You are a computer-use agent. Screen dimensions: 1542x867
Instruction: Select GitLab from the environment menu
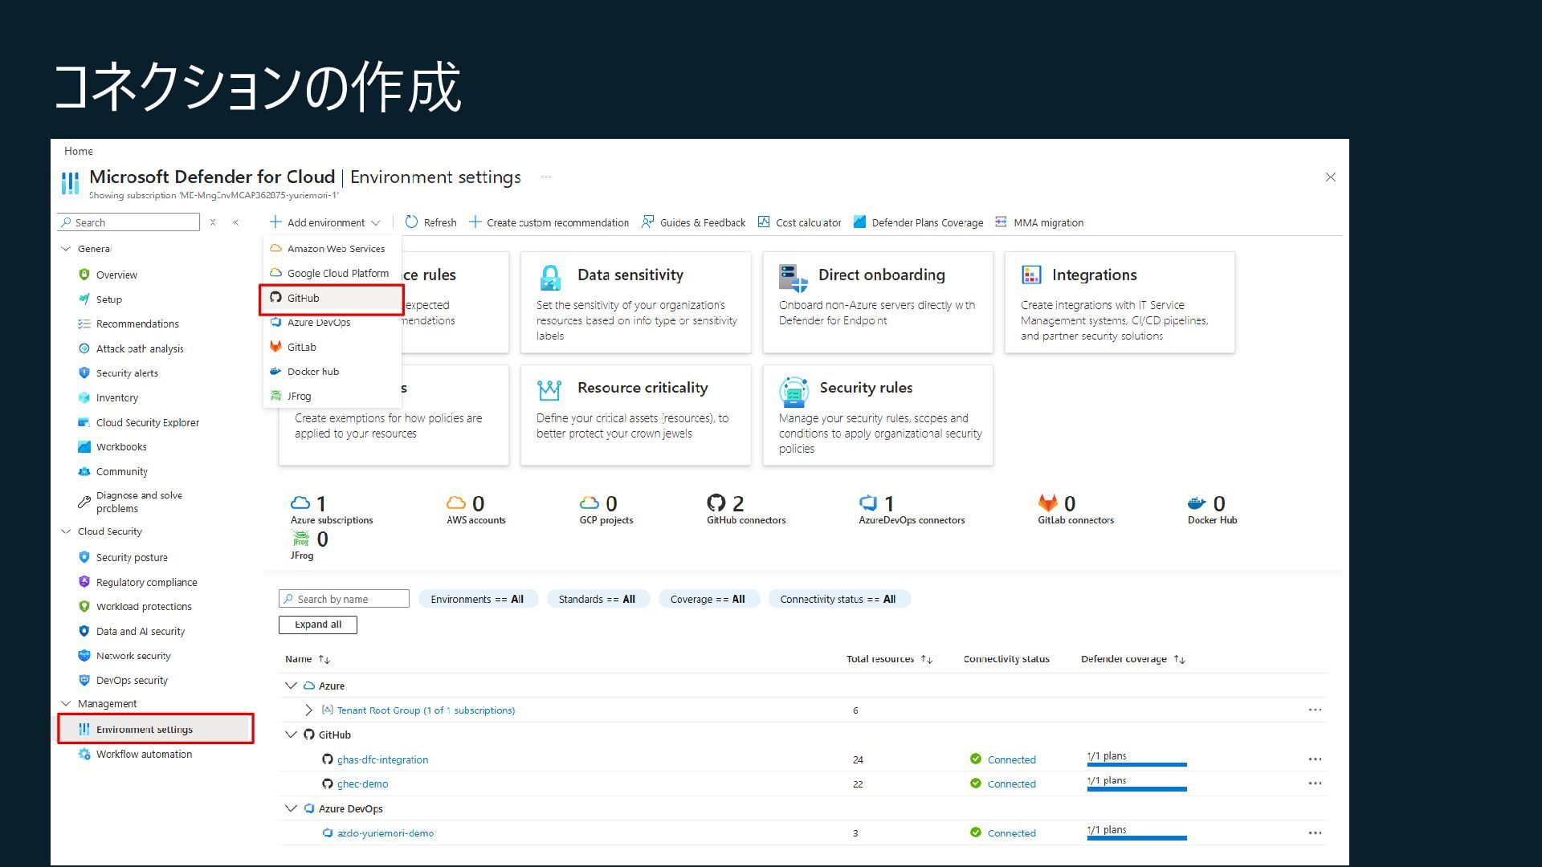[x=302, y=347]
